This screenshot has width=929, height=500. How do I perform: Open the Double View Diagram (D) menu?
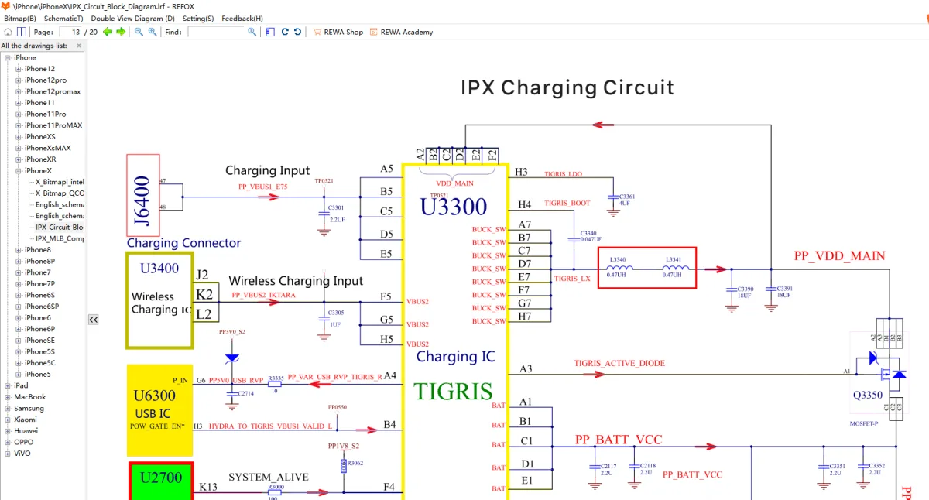pyautogui.click(x=132, y=18)
